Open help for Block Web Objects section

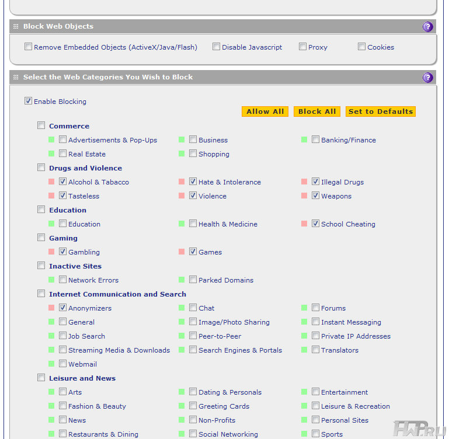(427, 26)
